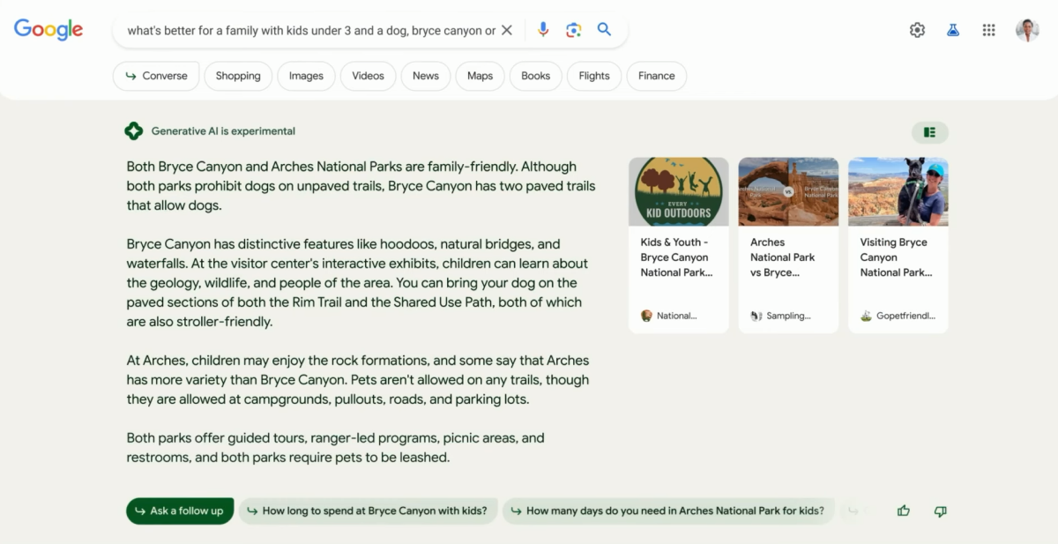Viewport: 1058px width, 544px height.
Task: Open the Every Kid Outdoors thumbnail
Action: (x=679, y=191)
